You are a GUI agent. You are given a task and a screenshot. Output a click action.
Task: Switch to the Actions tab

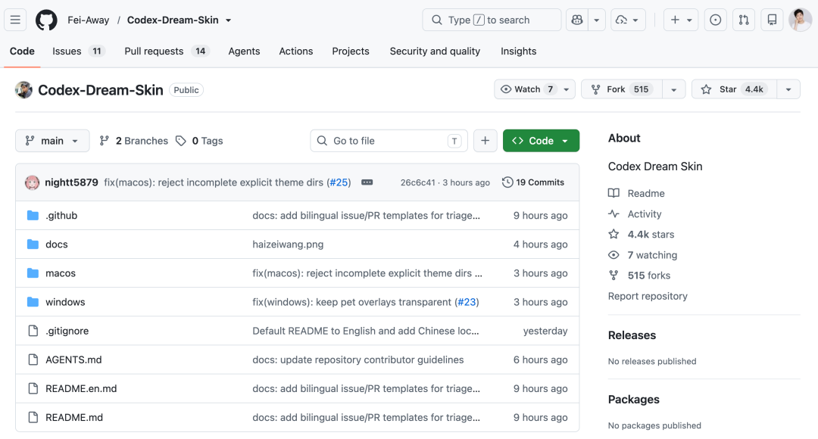pos(296,51)
